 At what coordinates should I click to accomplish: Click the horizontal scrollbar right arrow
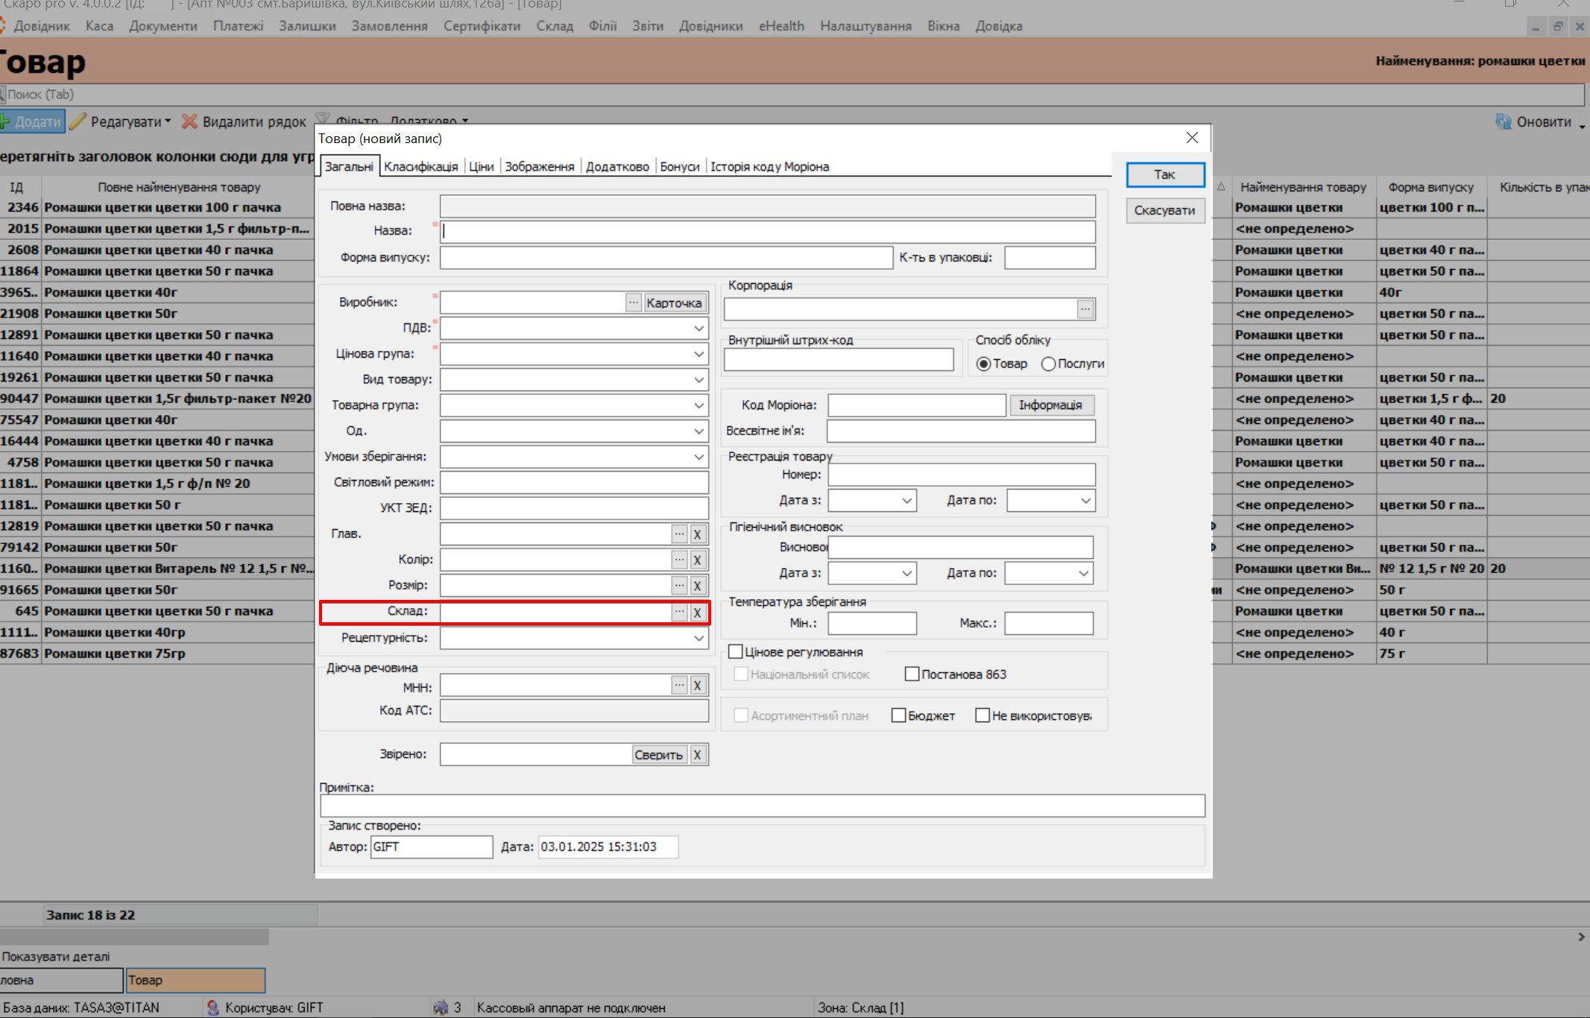[x=1581, y=937]
